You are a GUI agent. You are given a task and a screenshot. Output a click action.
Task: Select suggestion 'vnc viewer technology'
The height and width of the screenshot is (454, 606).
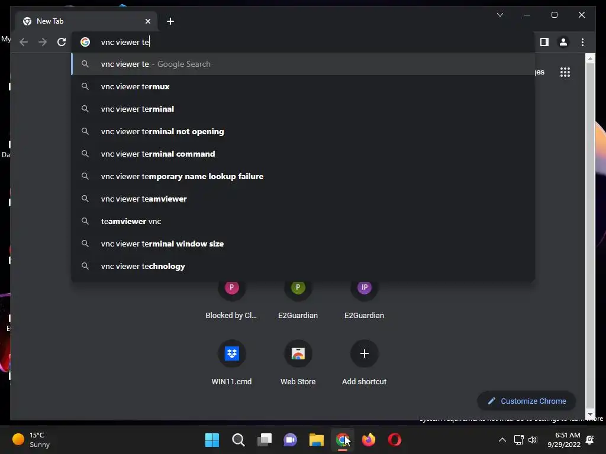[304, 266]
